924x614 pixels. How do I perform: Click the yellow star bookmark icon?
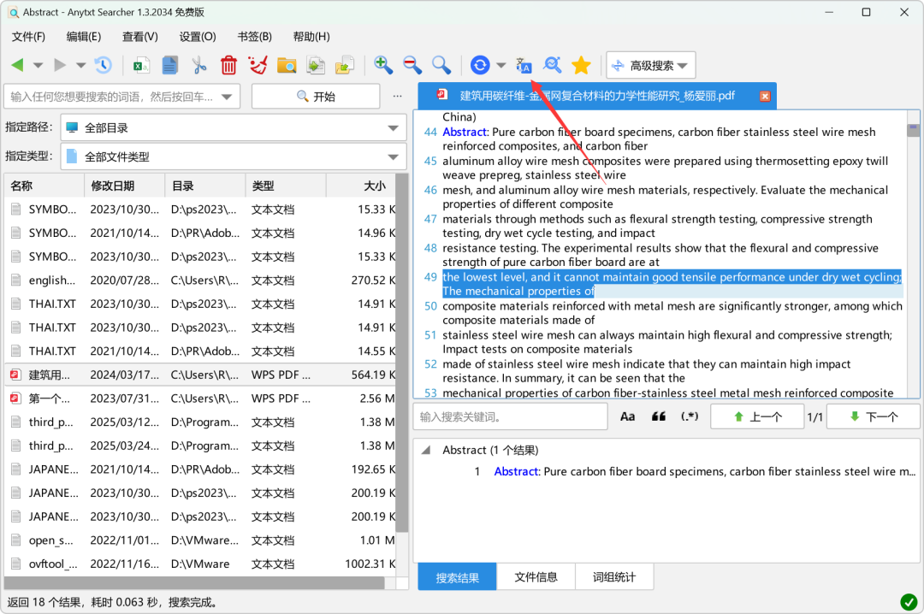tap(581, 65)
